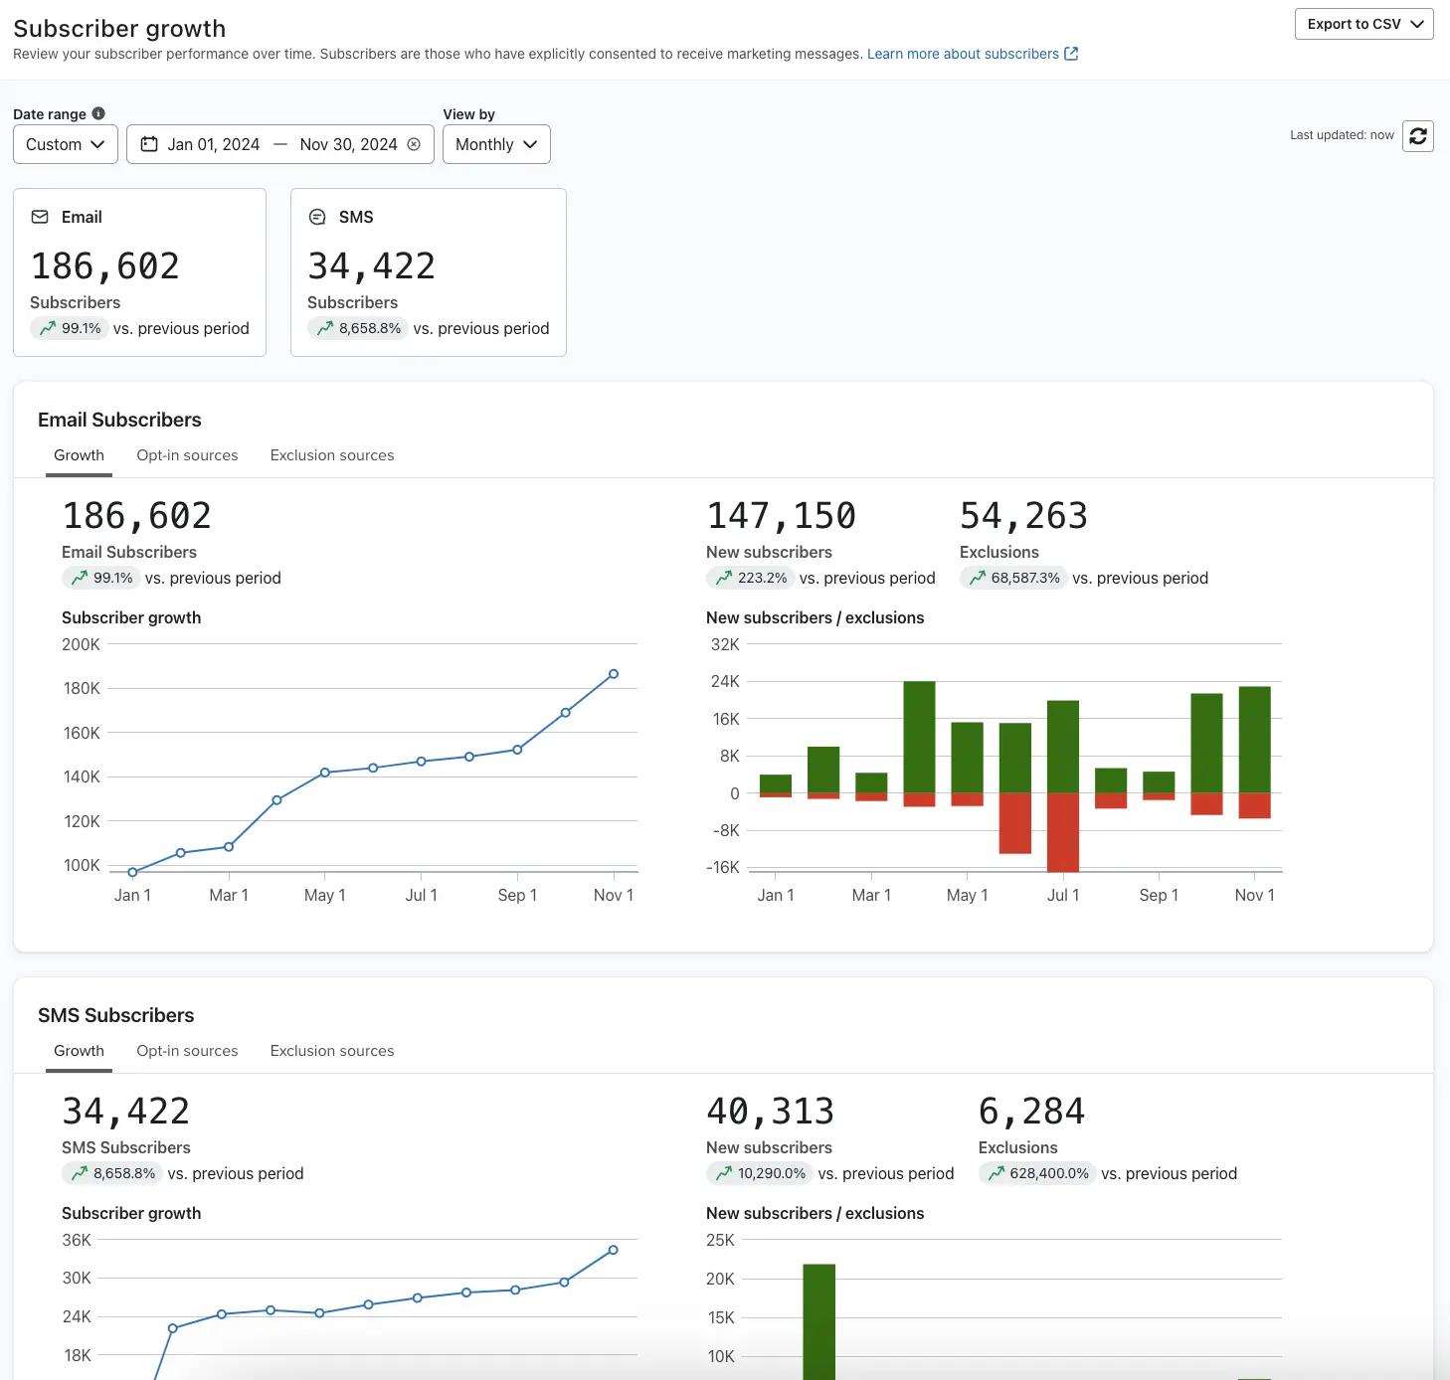Open Exclusion sources tab under SMS Subscribers
The image size is (1450, 1380).
point(331,1050)
